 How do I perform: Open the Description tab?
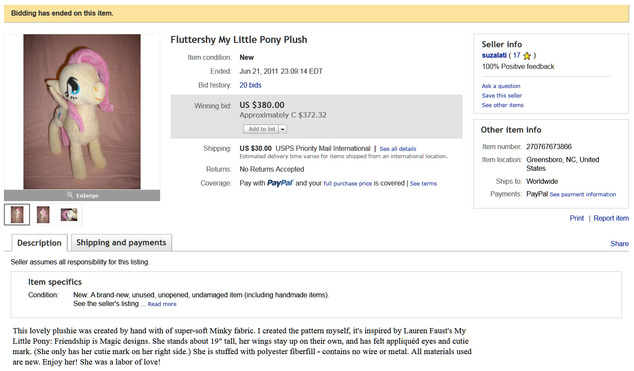click(x=39, y=243)
